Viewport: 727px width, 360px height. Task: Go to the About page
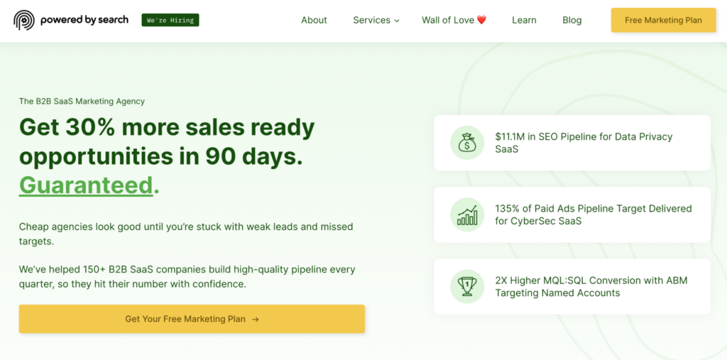pyautogui.click(x=314, y=20)
